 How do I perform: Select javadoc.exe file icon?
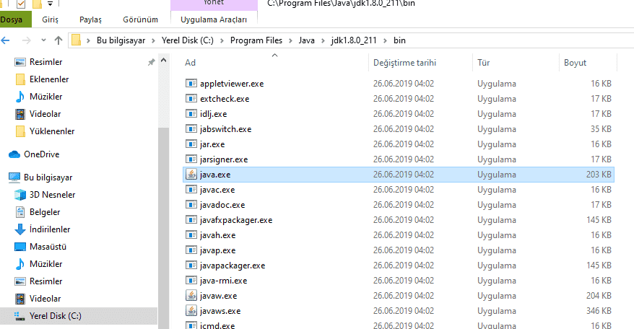click(191, 204)
